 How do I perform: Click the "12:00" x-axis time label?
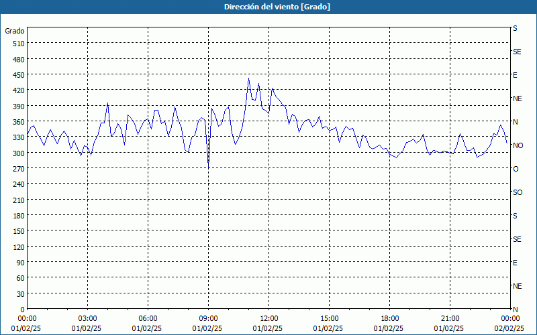[269, 319]
